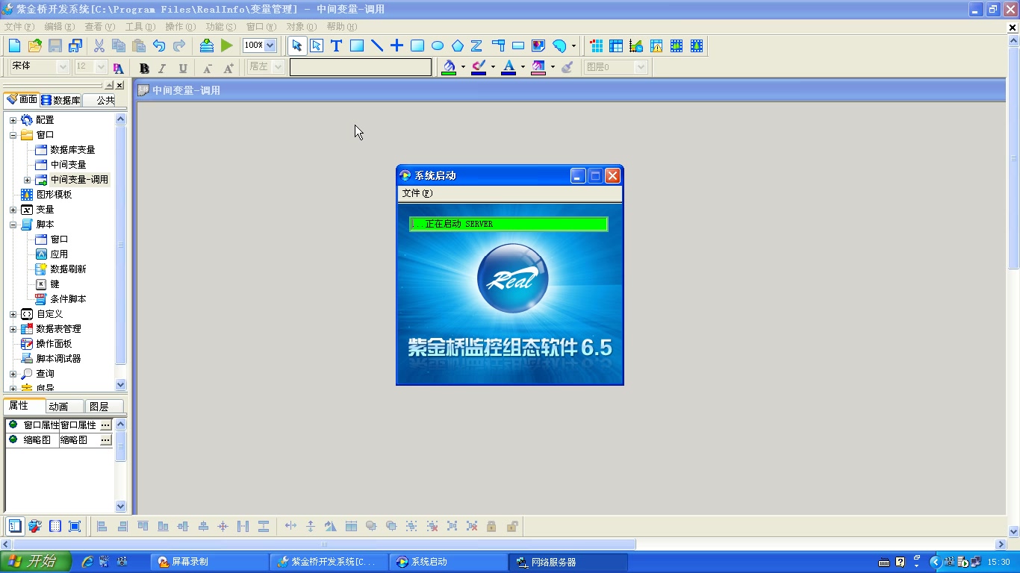This screenshot has width=1020, height=573.
Task: Run the project with the green play icon
Action: point(227,46)
